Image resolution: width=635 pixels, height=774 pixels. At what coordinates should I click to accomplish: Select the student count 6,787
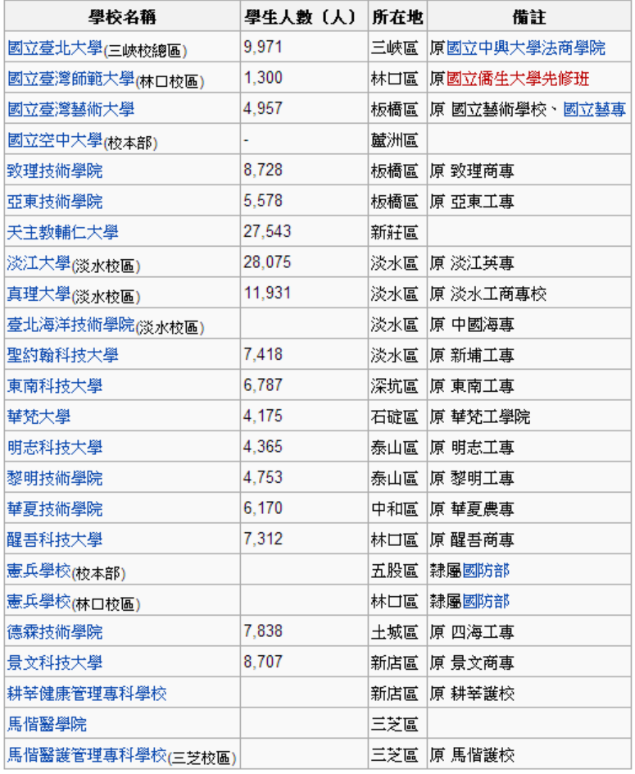[262, 385]
